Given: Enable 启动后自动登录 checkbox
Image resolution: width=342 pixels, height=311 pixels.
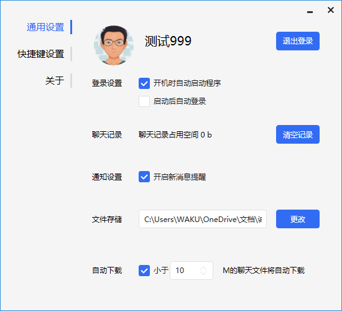Looking at the screenshot, I should pyautogui.click(x=144, y=101).
